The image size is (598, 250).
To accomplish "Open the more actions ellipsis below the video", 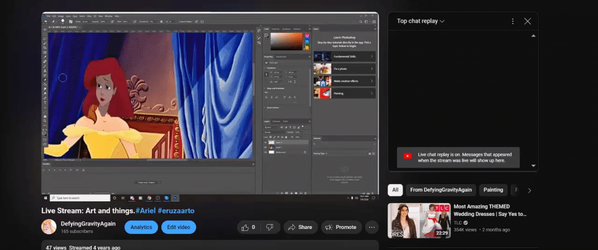I will click(372, 227).
